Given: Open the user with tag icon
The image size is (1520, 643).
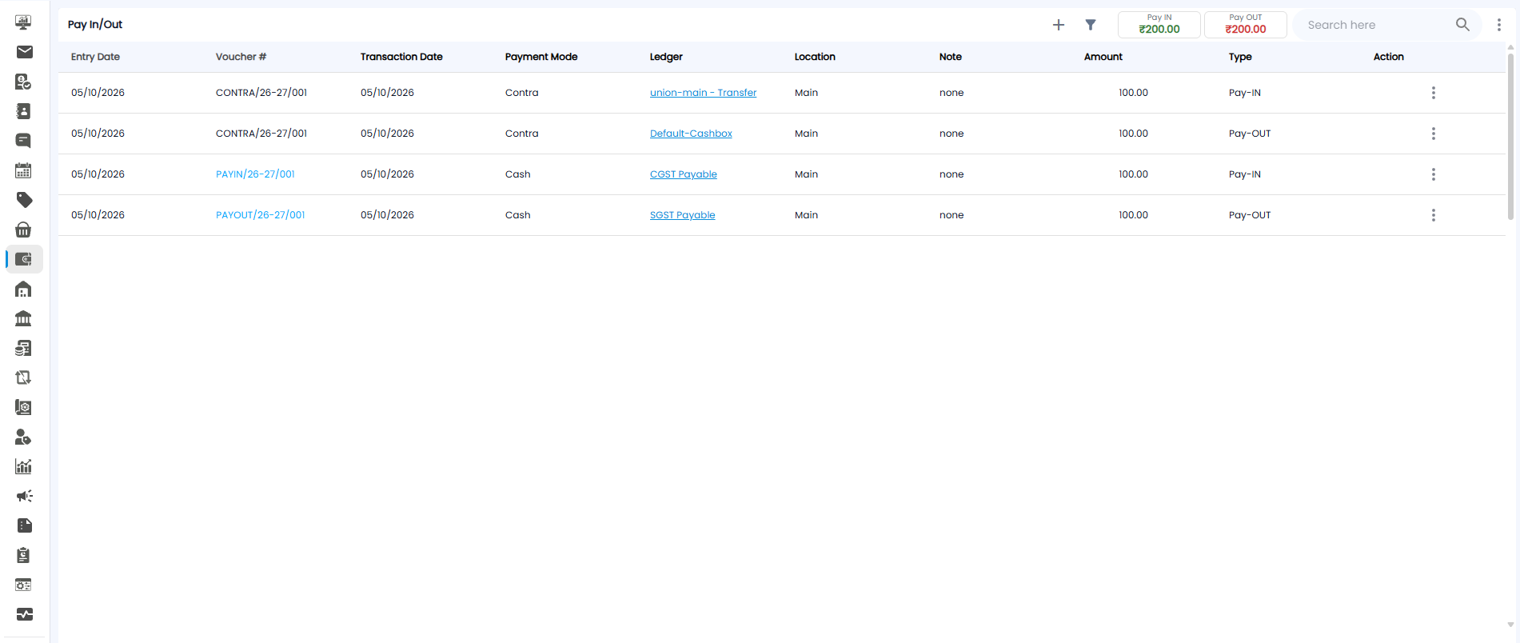Looking at the screenshot, I should (x=24, y=437).
